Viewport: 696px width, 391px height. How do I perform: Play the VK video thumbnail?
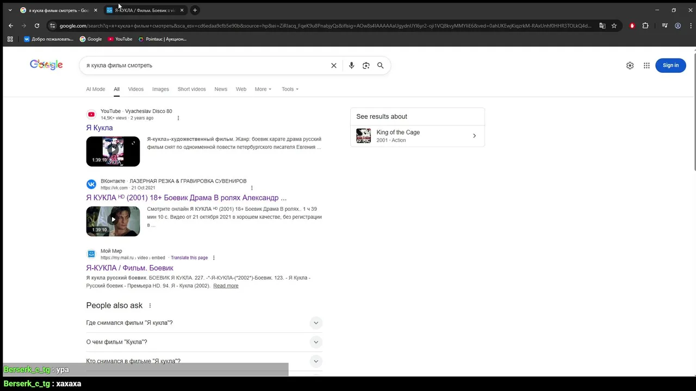point(113,221)
